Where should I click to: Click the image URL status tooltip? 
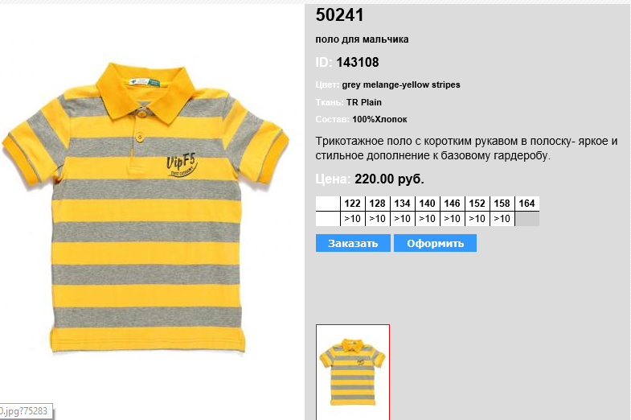(x=25, y=411)
